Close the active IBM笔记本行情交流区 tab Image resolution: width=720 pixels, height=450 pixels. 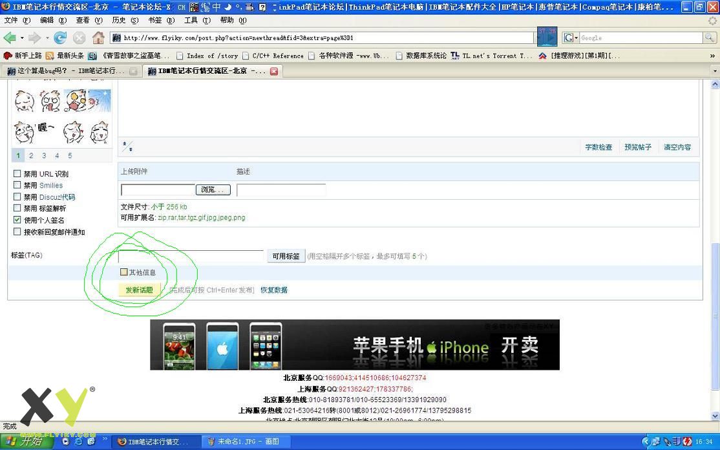pyautogui.click(x=273, y=71)
